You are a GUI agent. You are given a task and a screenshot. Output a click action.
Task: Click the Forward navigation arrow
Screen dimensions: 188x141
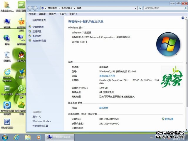coord(35,8)
